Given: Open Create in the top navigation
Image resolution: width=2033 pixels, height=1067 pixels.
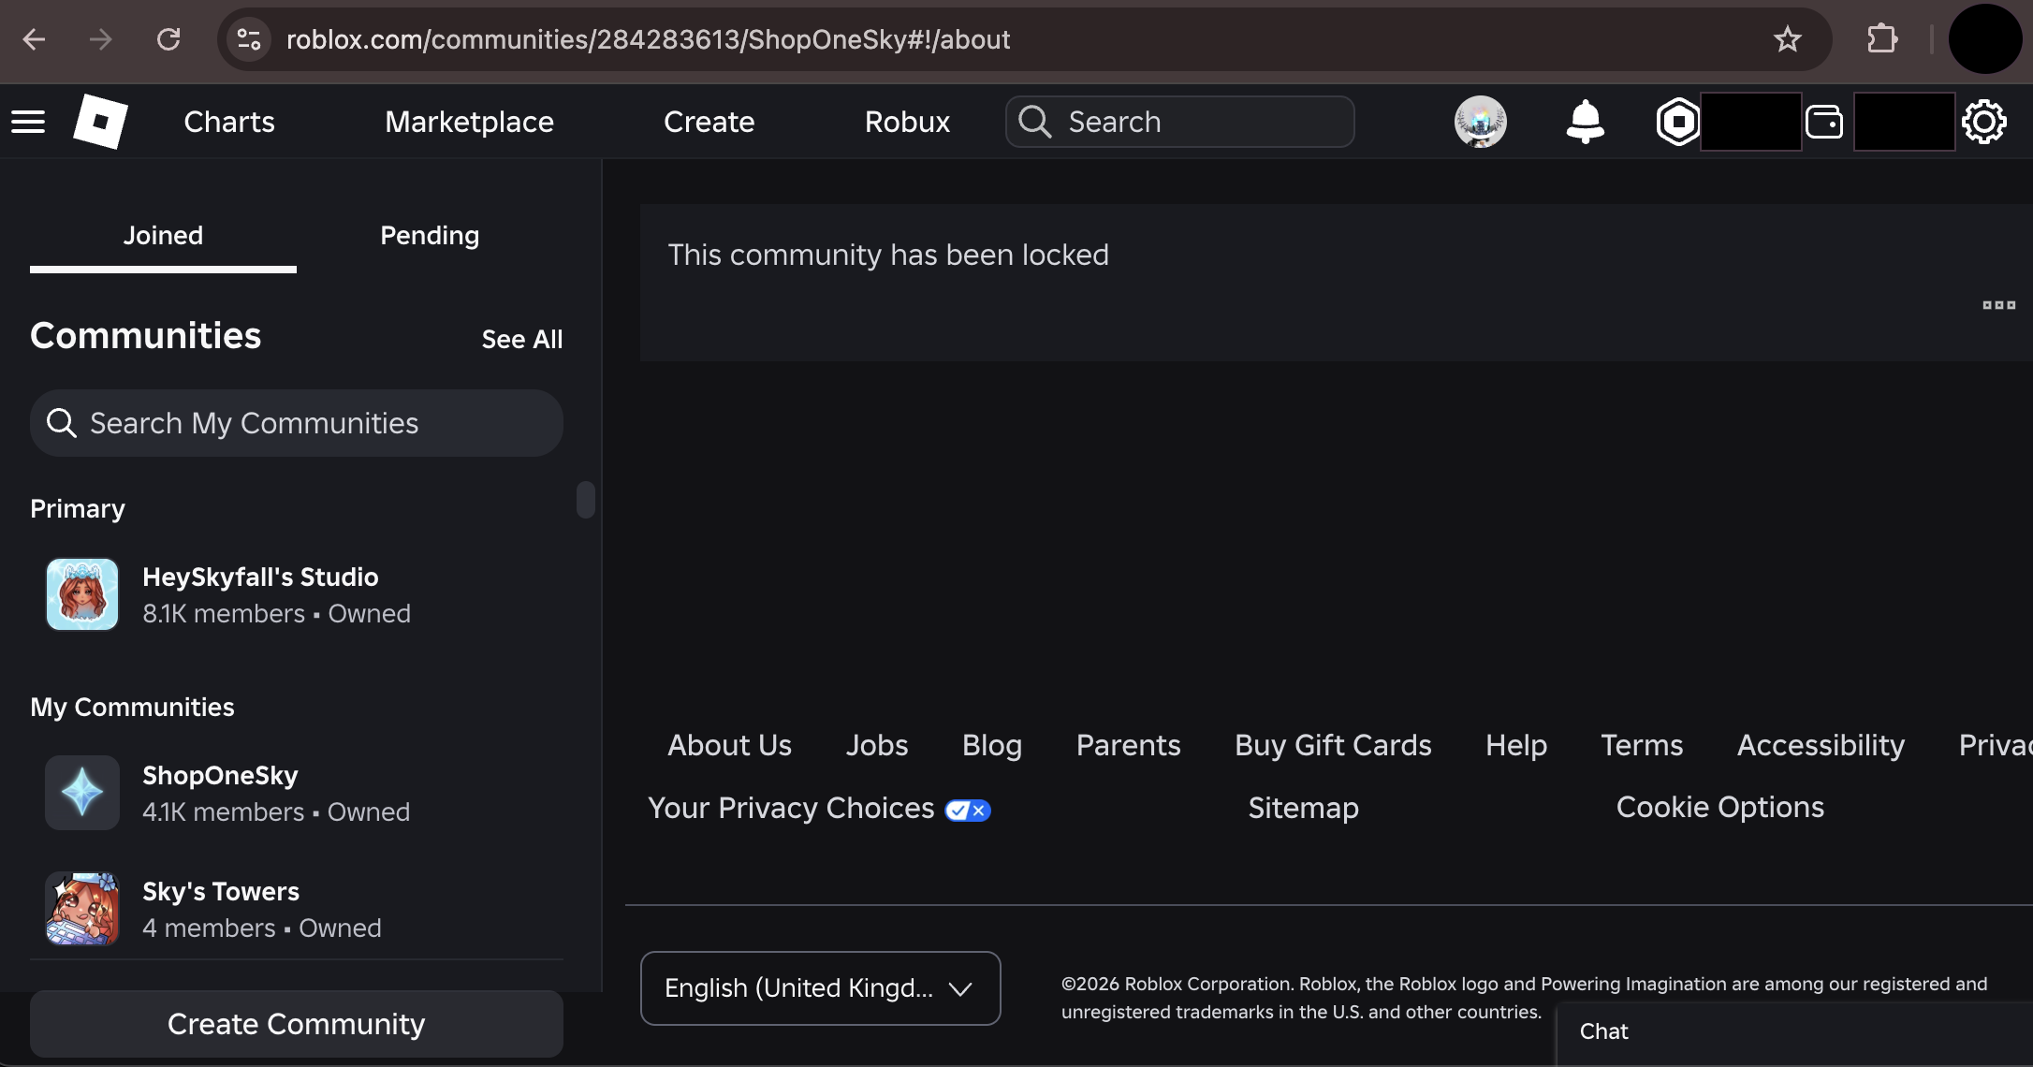Looking at the screenshot, I should [x=709, y=122].
